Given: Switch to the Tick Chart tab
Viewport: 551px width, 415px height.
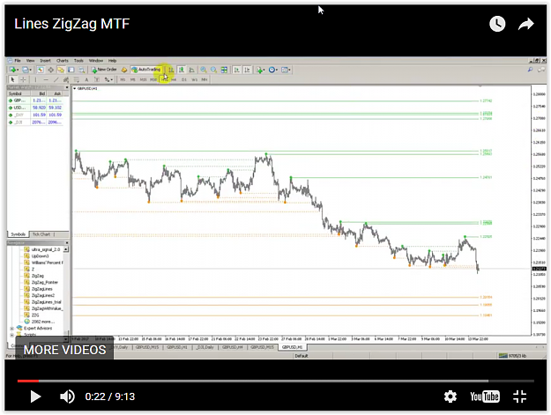Looking at the screenshot, I should [x=41, y=234].
